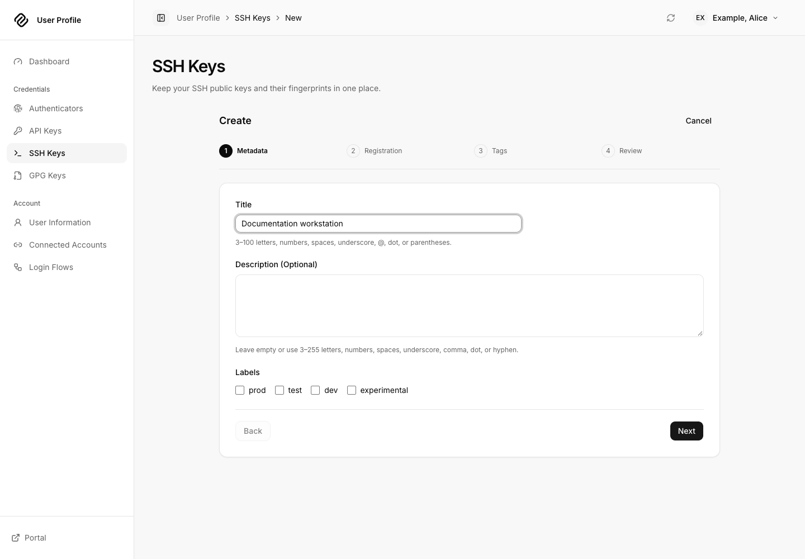805x559 pixels.
Task: Open Authenticators in the sidebar
Action: [67, 108]
